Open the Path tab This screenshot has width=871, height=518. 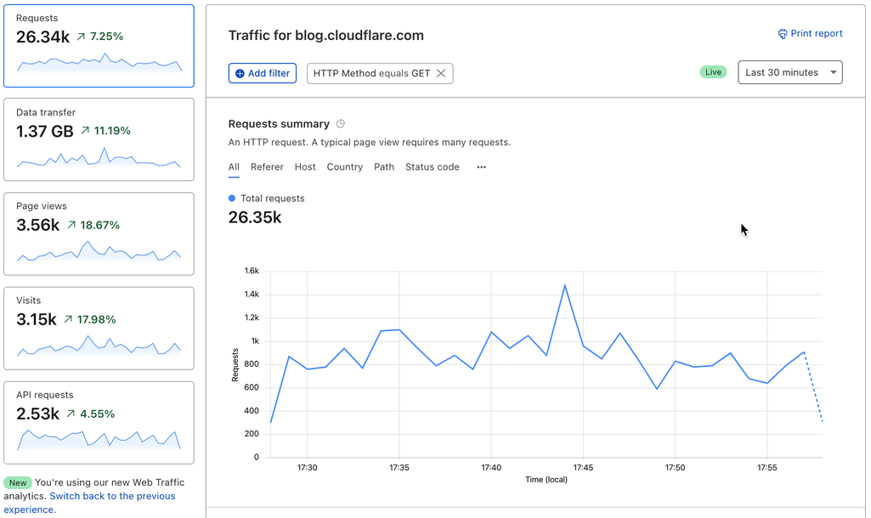coord(384,167)
